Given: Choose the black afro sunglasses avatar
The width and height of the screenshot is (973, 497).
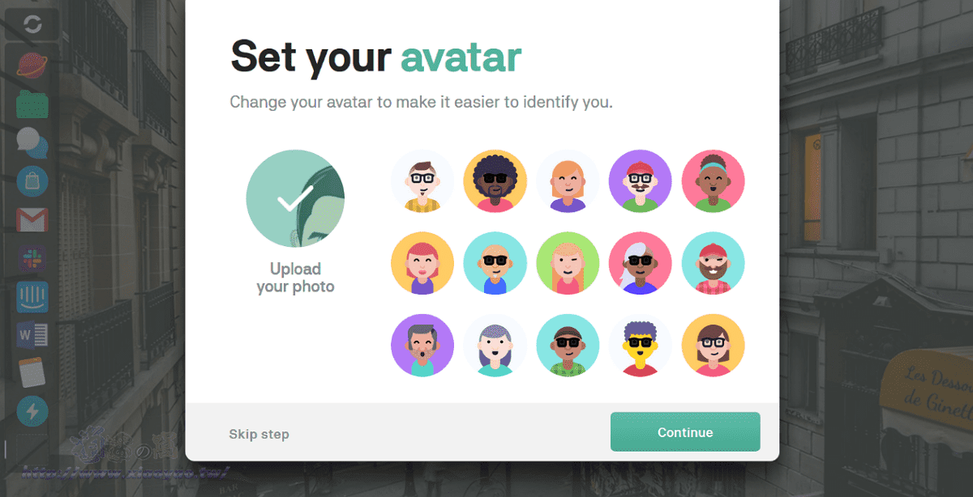Looking at the screenshot, I should [495, 181].
